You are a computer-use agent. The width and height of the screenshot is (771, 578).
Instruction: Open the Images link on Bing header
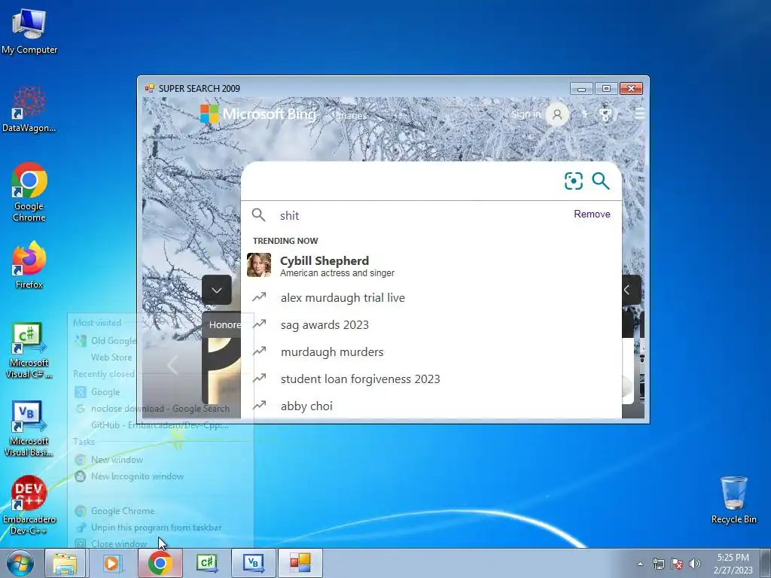[351, 115]
